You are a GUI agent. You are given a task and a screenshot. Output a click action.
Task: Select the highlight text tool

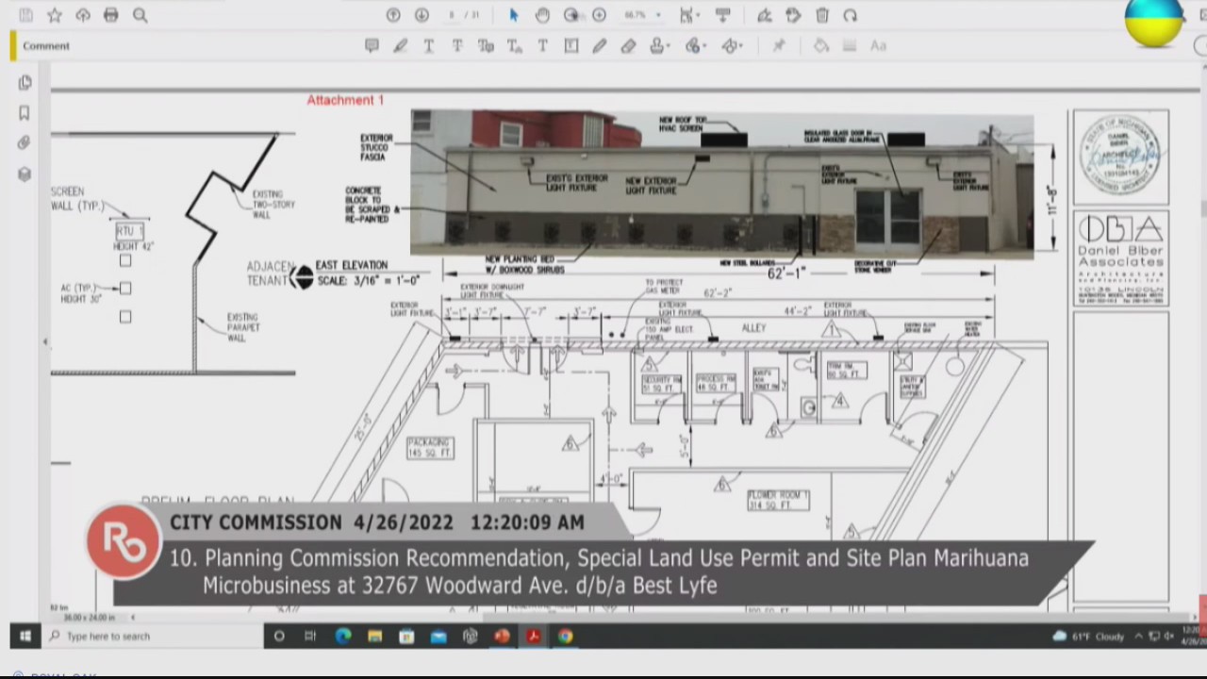coord(400,45)
